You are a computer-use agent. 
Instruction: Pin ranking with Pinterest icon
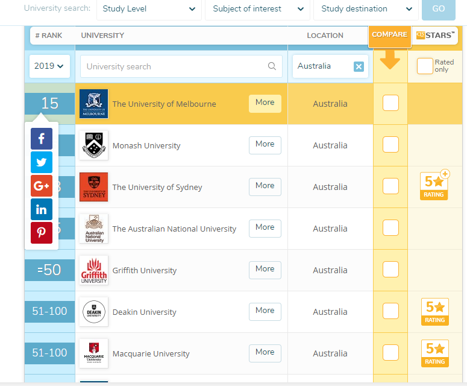(42, 233)
